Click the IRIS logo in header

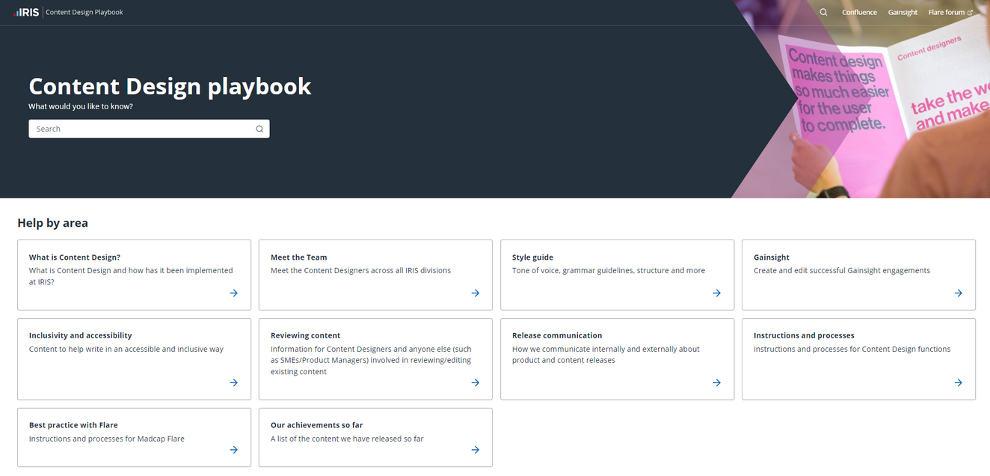[27, 12]
